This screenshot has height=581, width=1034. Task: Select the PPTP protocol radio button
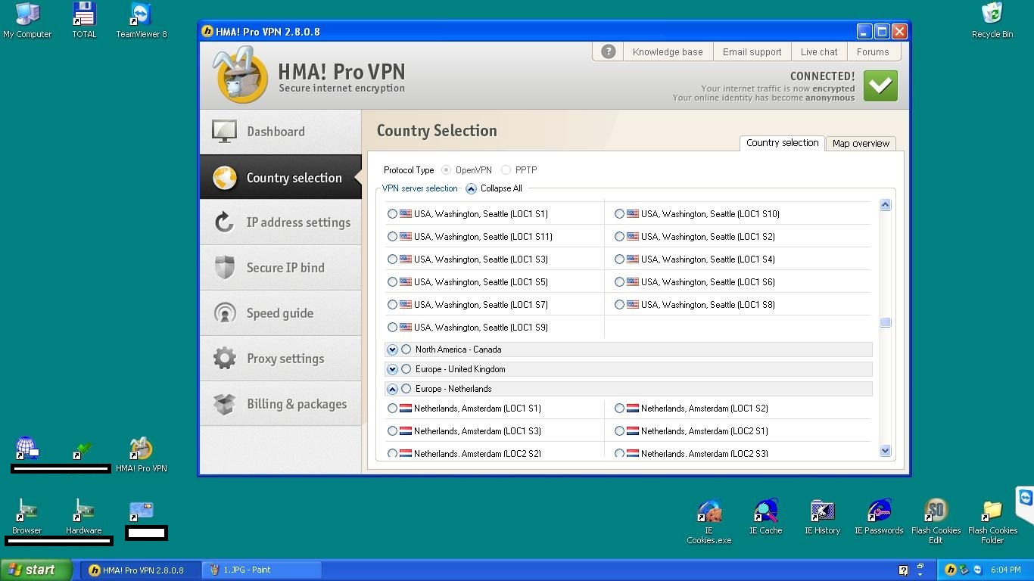coord(506,170)
